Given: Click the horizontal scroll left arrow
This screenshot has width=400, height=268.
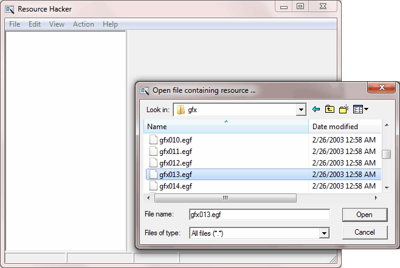Looking at the screenshot, I should pyautogui.click(x=148, y=198).
